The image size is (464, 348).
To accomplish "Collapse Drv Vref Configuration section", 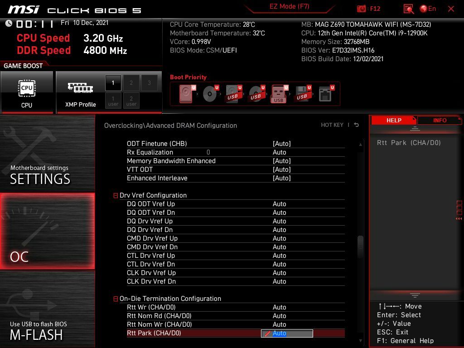I will (x=116, y=195).
